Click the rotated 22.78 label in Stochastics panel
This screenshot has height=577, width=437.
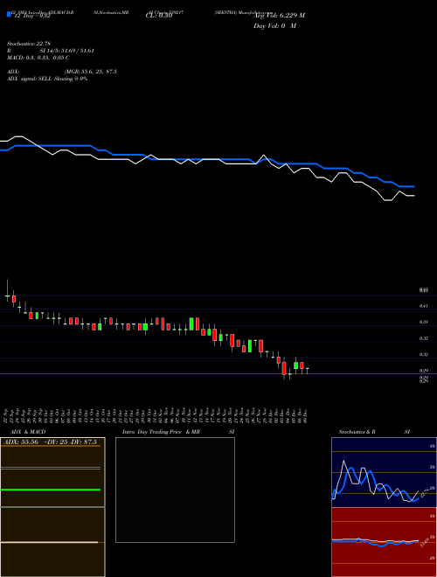tap(425, 492)
